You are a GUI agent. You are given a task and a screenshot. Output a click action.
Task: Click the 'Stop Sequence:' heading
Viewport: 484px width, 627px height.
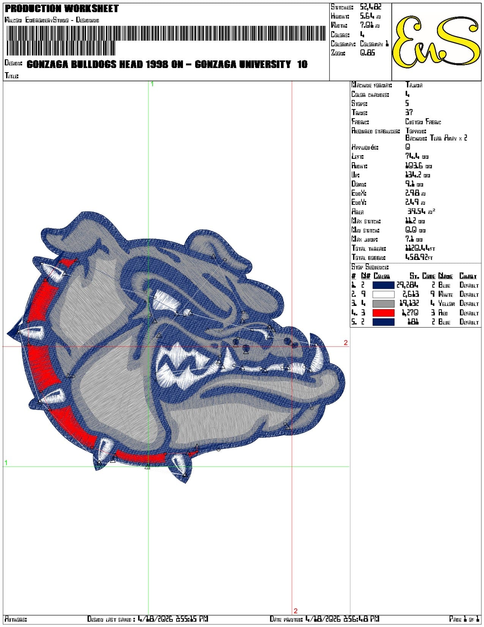(x=370, y=267)
